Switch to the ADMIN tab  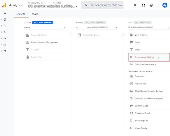tap(21, 14)
